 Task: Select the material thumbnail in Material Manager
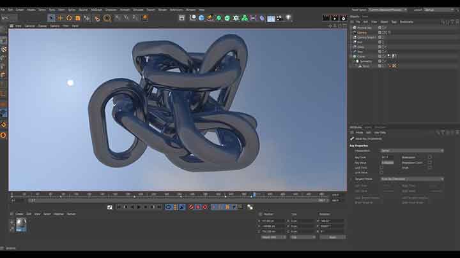21,225
